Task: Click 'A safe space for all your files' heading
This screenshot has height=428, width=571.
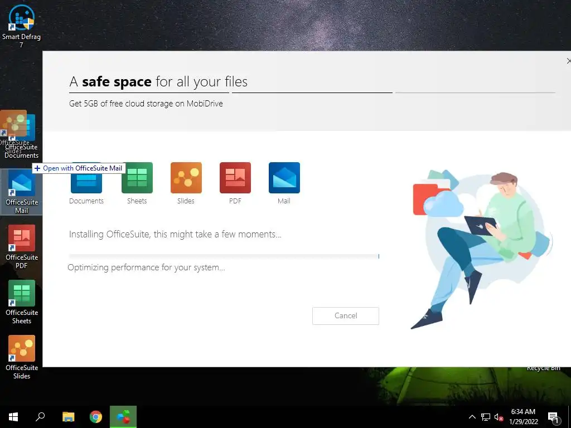Action: coord(158,81)
